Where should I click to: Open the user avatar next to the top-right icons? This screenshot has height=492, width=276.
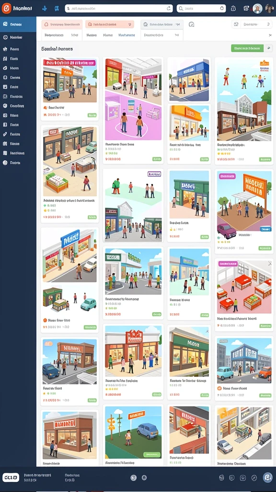click(257, 9)
